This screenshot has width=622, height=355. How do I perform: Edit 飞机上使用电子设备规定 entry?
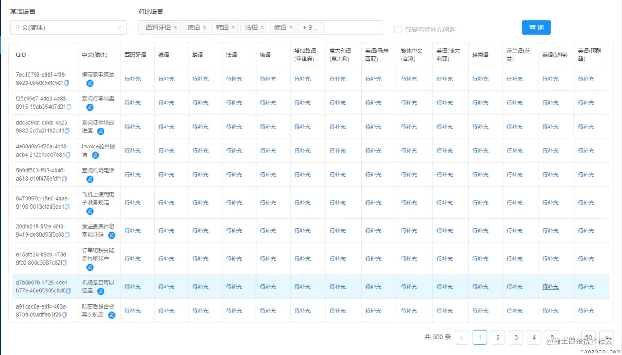90,211
